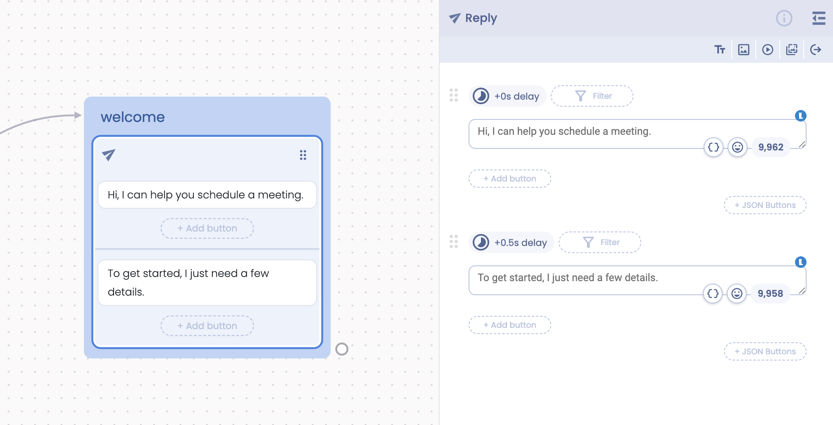Screen dimensions: 833x425
Task: Change the +0.5s delay setting
Action: point(512,242)
